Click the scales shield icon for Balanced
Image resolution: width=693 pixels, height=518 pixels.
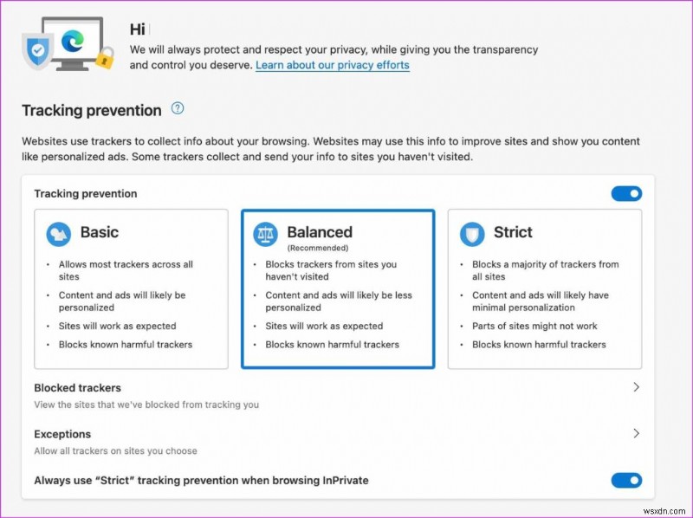pos(266,232)
